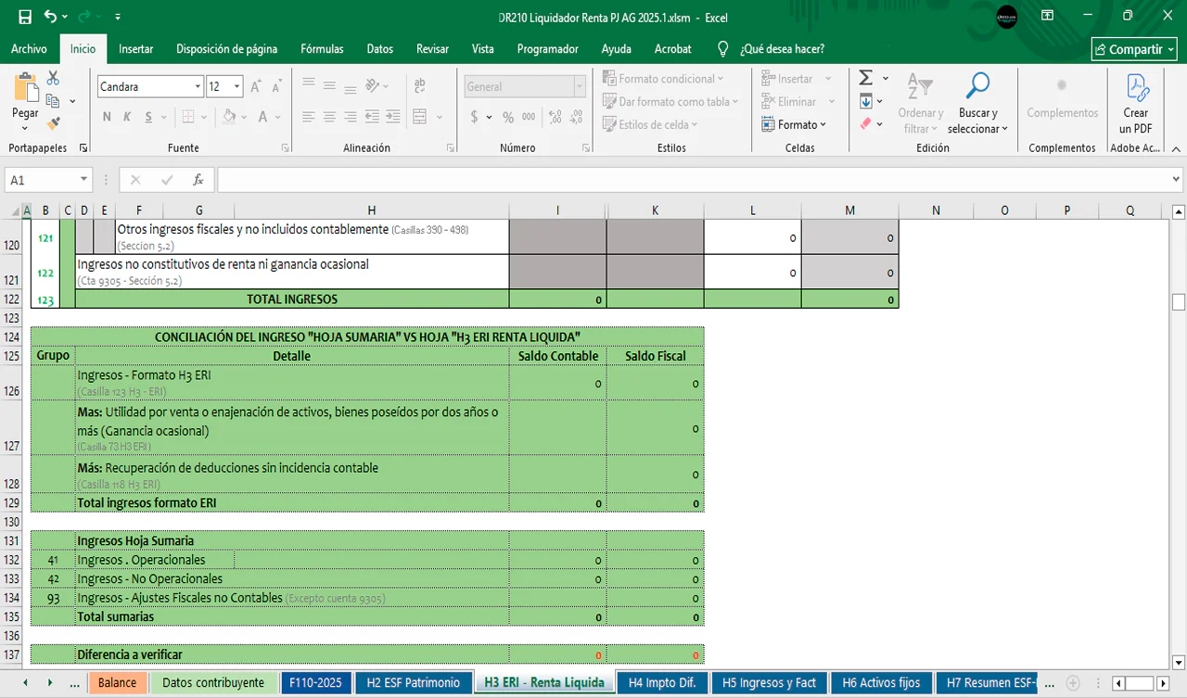Viewport: 1187px width, 698px height.
Task: Select the Format Painter brush icon
Action: (53, 122)
